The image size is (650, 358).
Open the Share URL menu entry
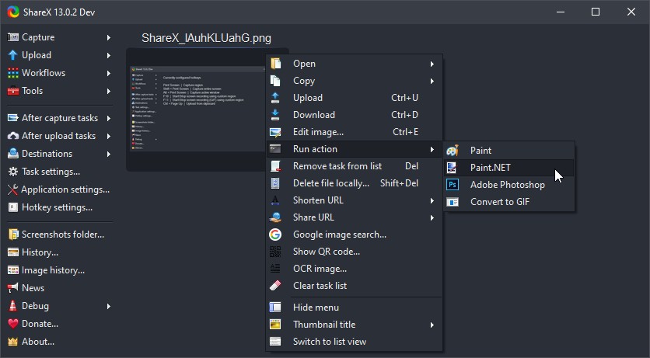point(354,217)
